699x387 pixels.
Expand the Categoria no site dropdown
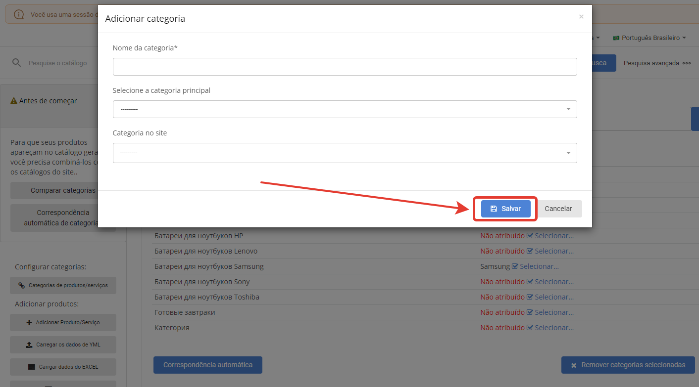coord(345,153)
